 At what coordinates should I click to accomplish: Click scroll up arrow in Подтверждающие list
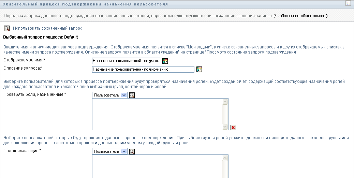click(x=225, y=158)
